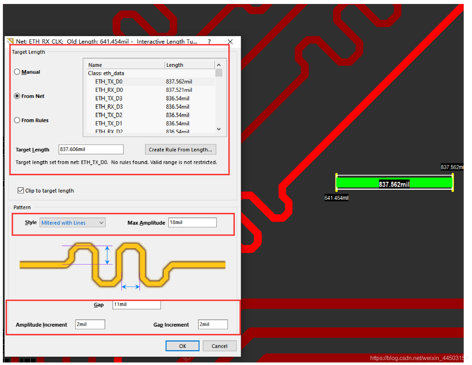Toggle Clip to target length checkbox
Image resolution: width=472 pixels, height=365 pixels.
tap(21, 190)
